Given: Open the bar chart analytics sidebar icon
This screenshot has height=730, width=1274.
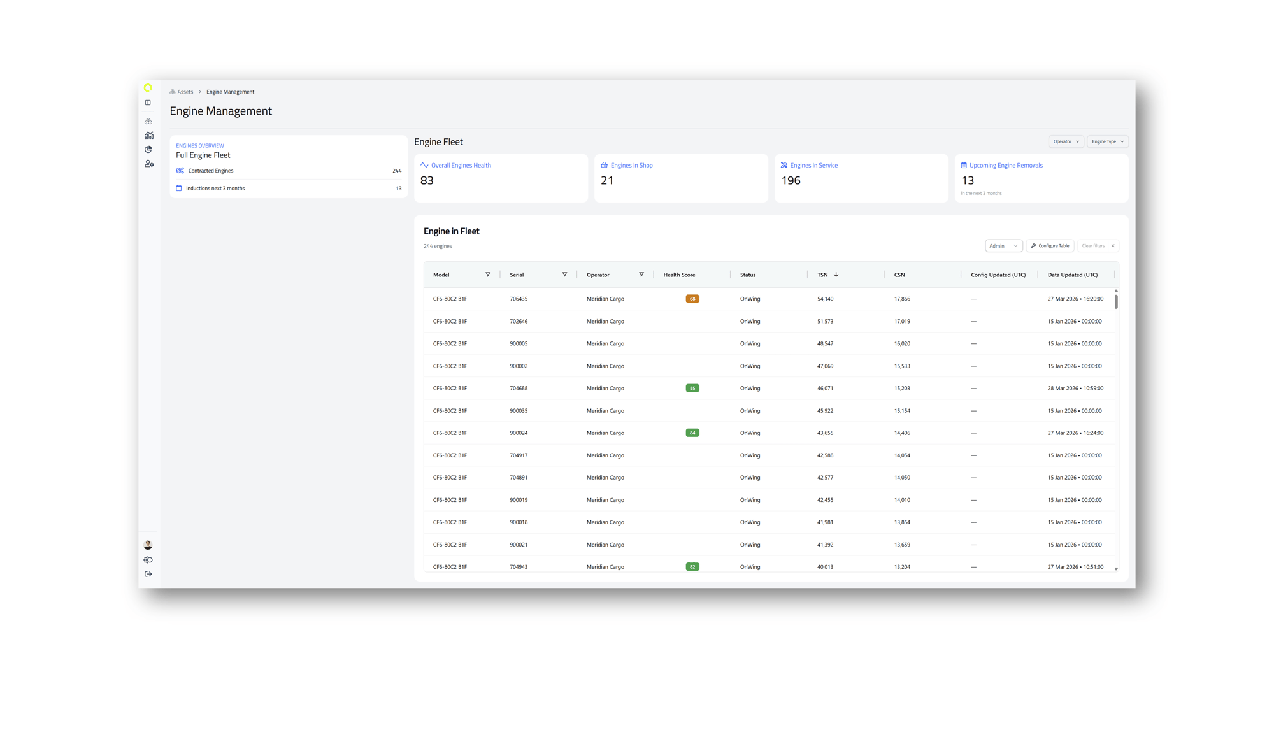Looking at the screenshot, I should tap(148, 135).
